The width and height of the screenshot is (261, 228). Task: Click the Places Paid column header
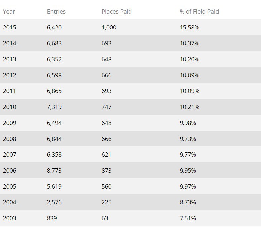(x=117, y=12)
